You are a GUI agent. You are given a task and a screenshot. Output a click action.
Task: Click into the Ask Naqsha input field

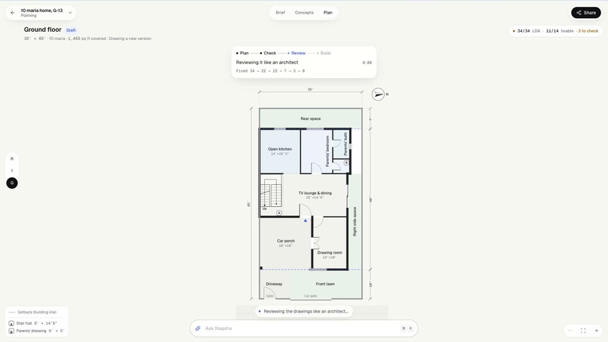click(x=303, y=328)
